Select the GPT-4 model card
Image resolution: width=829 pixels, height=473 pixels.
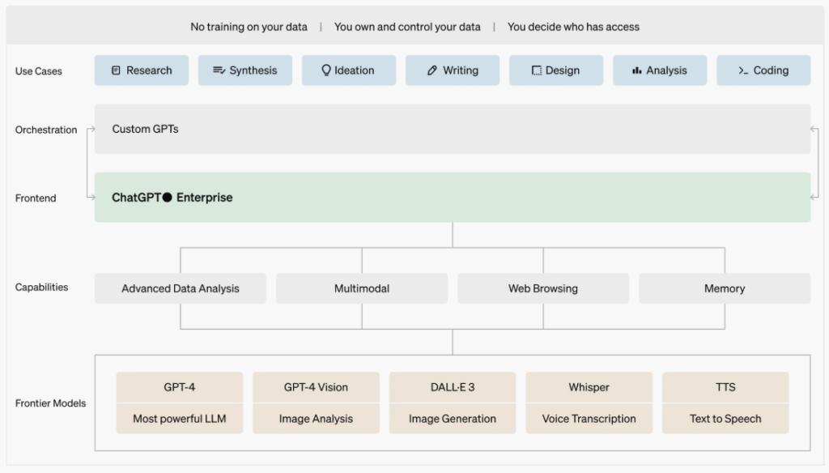pyautogui.click(x=180, y=403)
